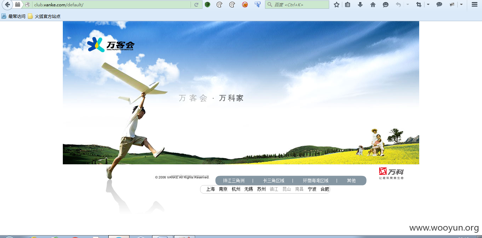Click the green shield extension icon
This screenshot has width=482, height=238.
(207, 5)
